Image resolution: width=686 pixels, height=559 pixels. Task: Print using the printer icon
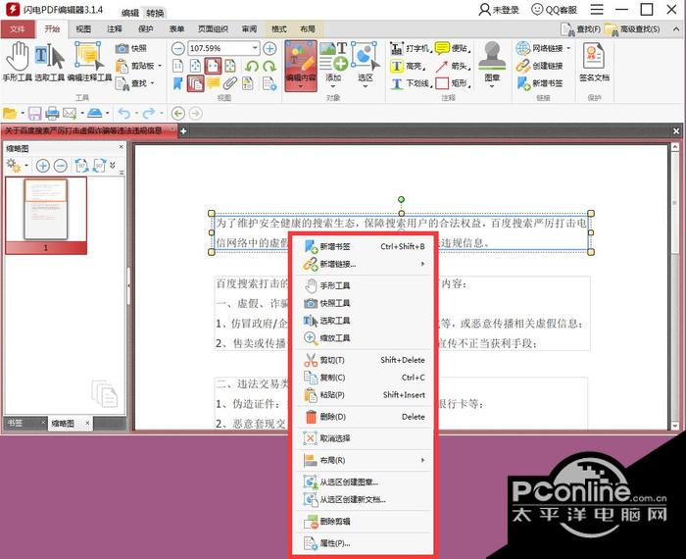point(53,114)
